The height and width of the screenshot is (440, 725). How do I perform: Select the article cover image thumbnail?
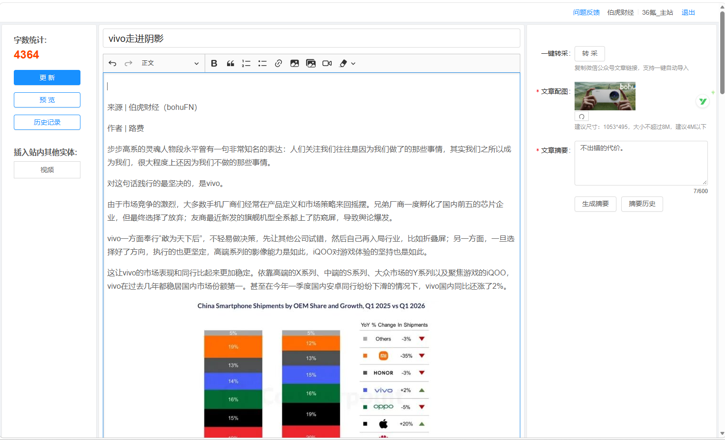tap(605, 96)
